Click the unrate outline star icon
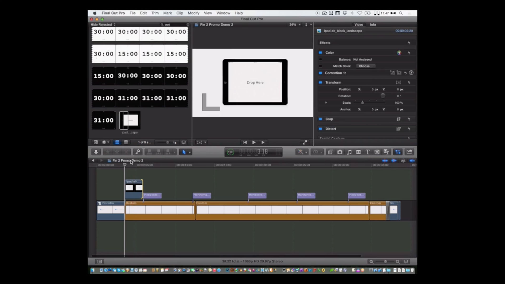This screenshot has height=284, width=505. (x=117, y=152)
